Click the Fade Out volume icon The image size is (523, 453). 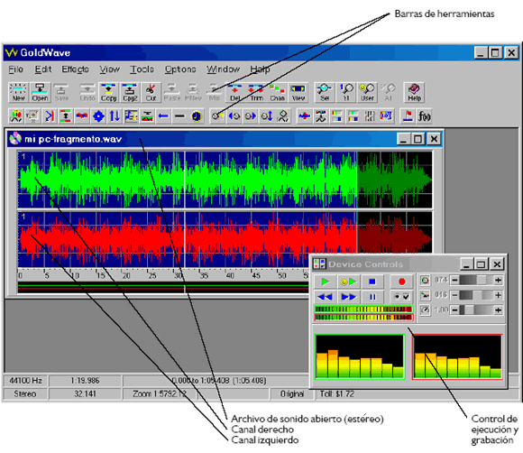234,116
